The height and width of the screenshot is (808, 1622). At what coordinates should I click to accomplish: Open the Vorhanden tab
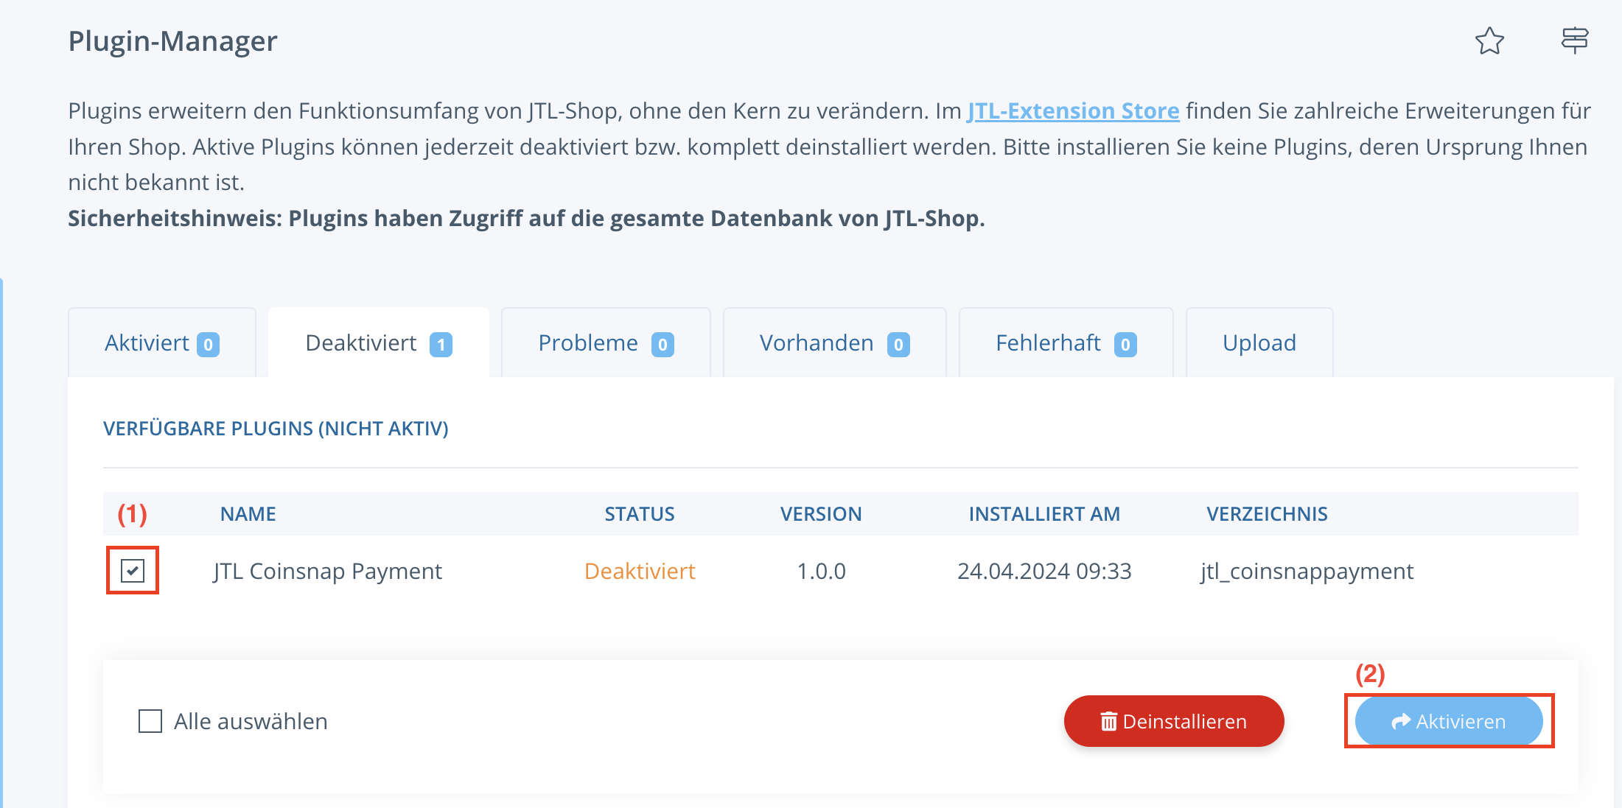pyautogui.click(x=833, y=343)
